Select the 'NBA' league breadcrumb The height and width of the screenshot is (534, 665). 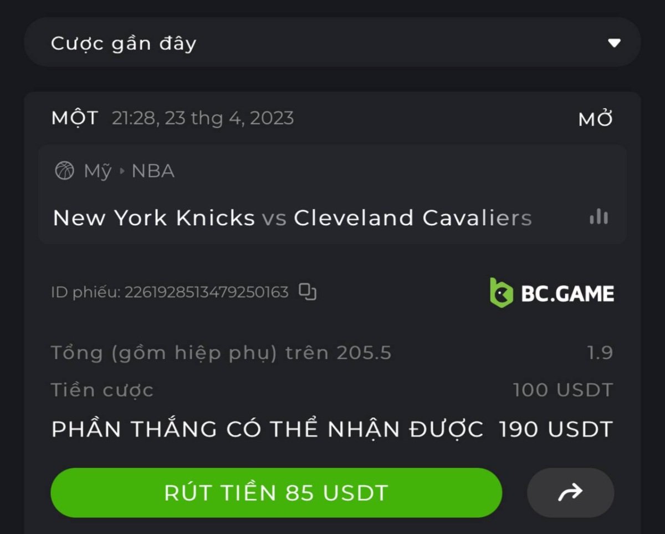click(153, 172)
